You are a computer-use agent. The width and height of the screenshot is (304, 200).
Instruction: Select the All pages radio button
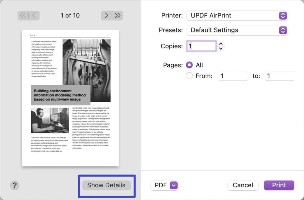pyautogui.click(x=189, y=65)
